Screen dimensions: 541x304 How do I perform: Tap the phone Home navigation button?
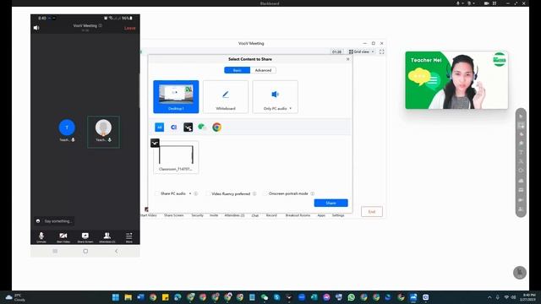pyautogui.click(x=85, y=252)
